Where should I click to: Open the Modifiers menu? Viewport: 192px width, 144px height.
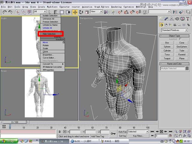tap(52, 7)
